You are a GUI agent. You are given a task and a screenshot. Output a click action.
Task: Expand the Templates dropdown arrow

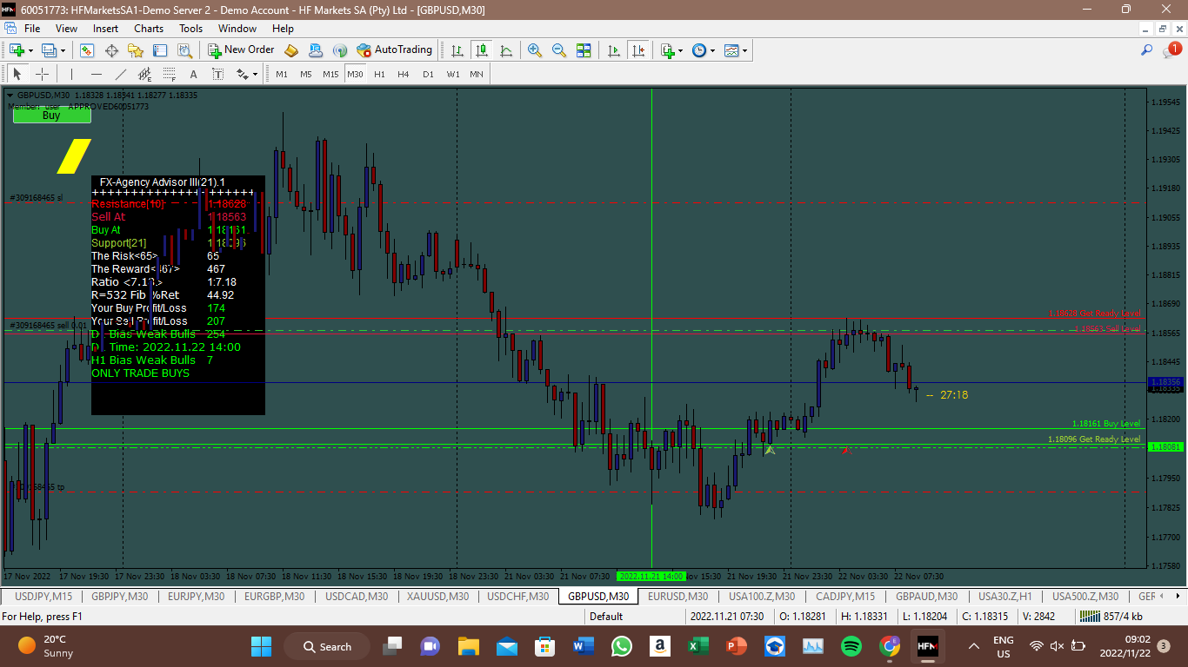[744, 50]
